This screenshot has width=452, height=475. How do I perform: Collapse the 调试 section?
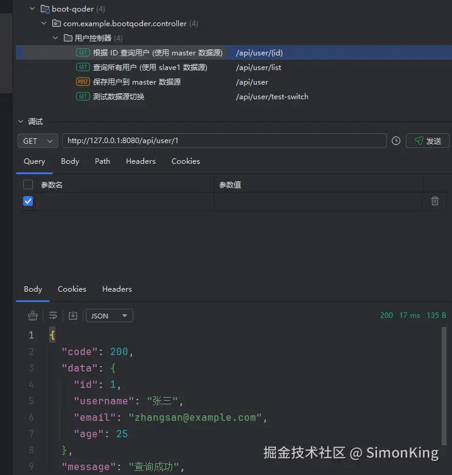(x=21, y=122)
